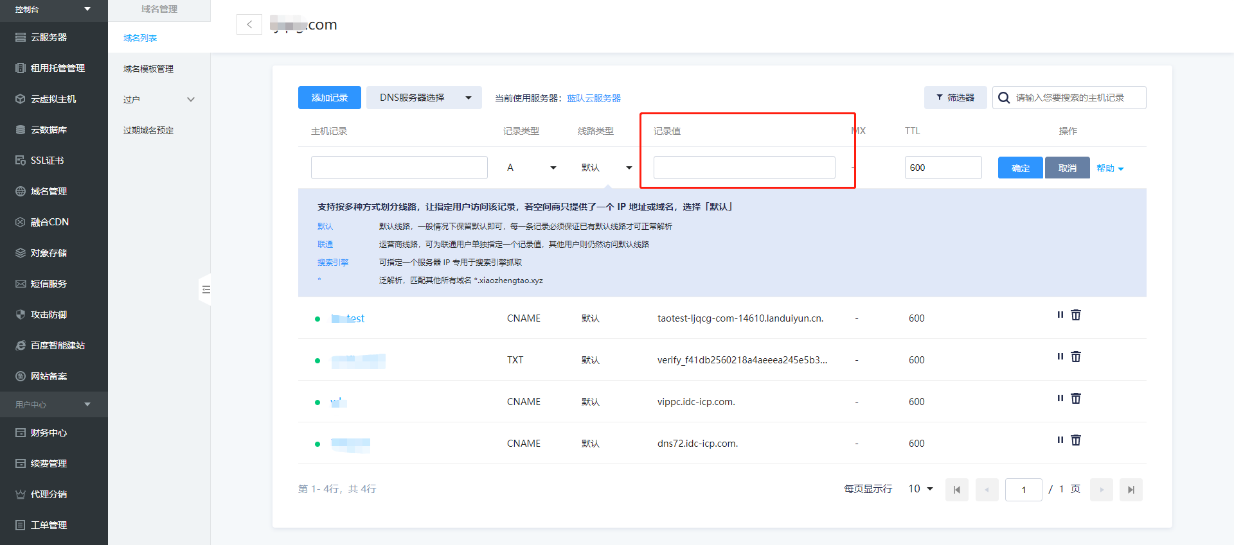Click the search magnifier icon

[1004, 98]
